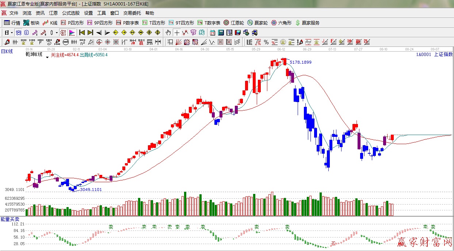Open the candlestick type dropdown arrow
454x251 pixels.
[57, 33]
